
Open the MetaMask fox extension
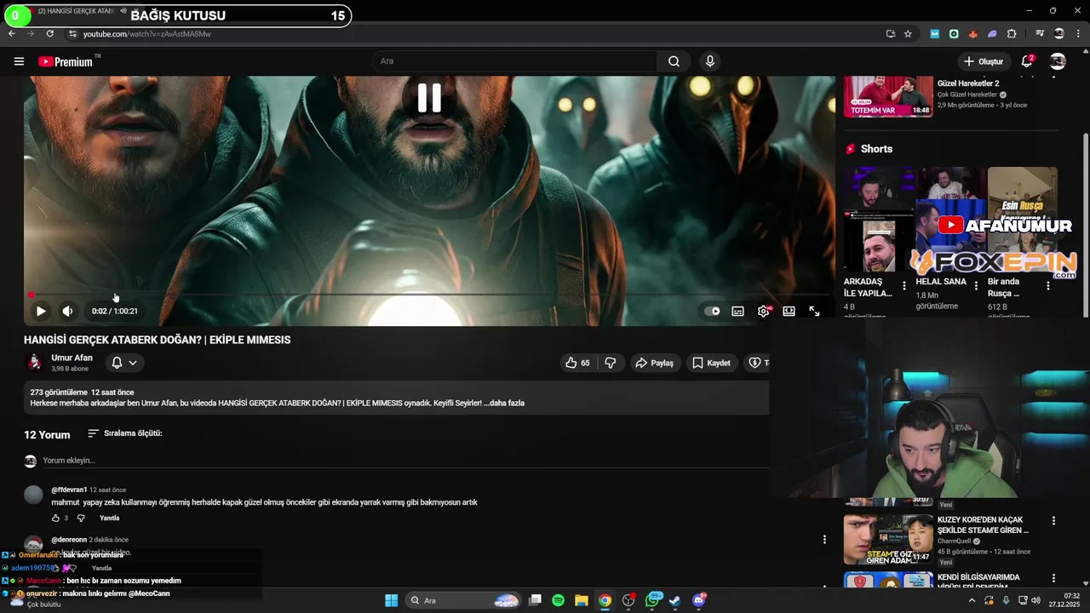coord(972,34)
